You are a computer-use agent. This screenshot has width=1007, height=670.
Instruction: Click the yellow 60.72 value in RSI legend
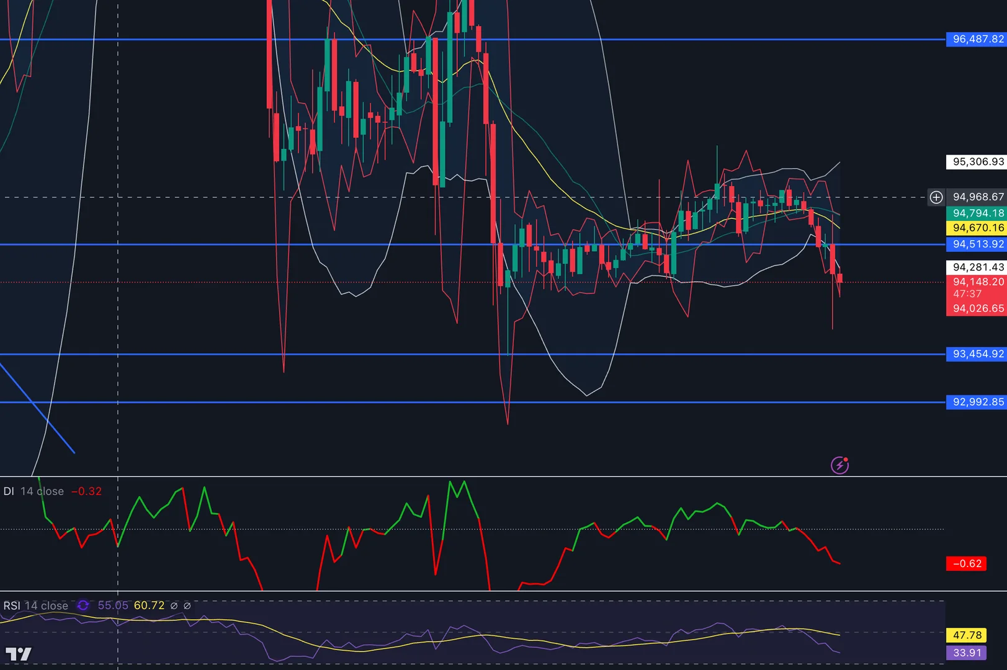tap(149, 605)
